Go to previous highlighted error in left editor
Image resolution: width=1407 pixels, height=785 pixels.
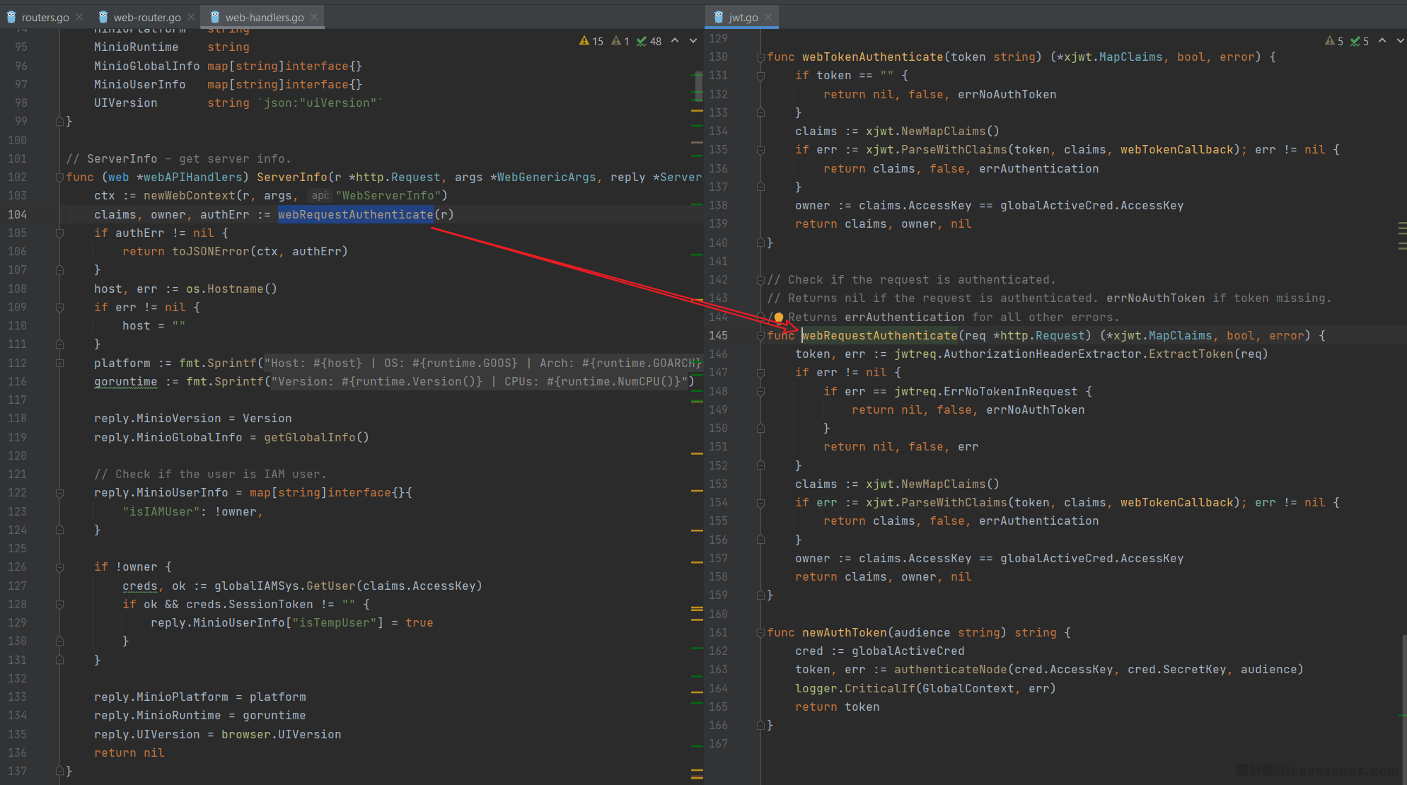pos(675,40)
